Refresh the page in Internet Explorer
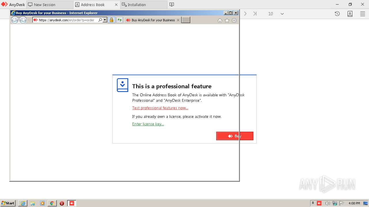This screenshot has width=369, height=207. tap(119, 20)
